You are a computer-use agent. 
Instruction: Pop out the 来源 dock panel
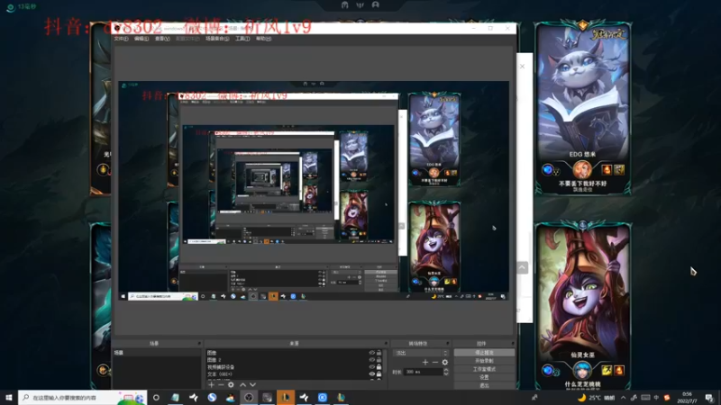pos(386,344)
